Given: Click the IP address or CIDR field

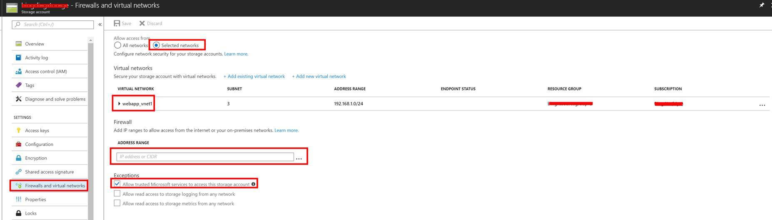Looking at the screenshot, I should [x=205, y=157].
